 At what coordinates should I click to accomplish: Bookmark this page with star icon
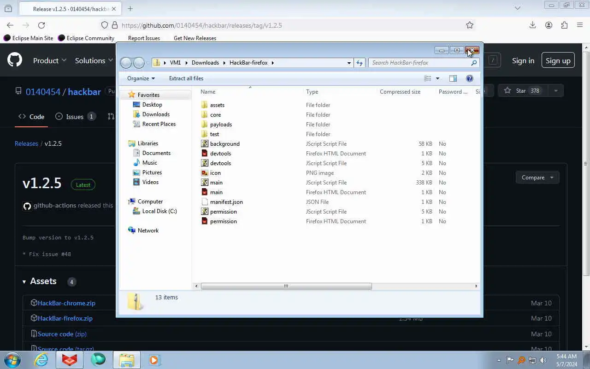click(x=470, y=25)
